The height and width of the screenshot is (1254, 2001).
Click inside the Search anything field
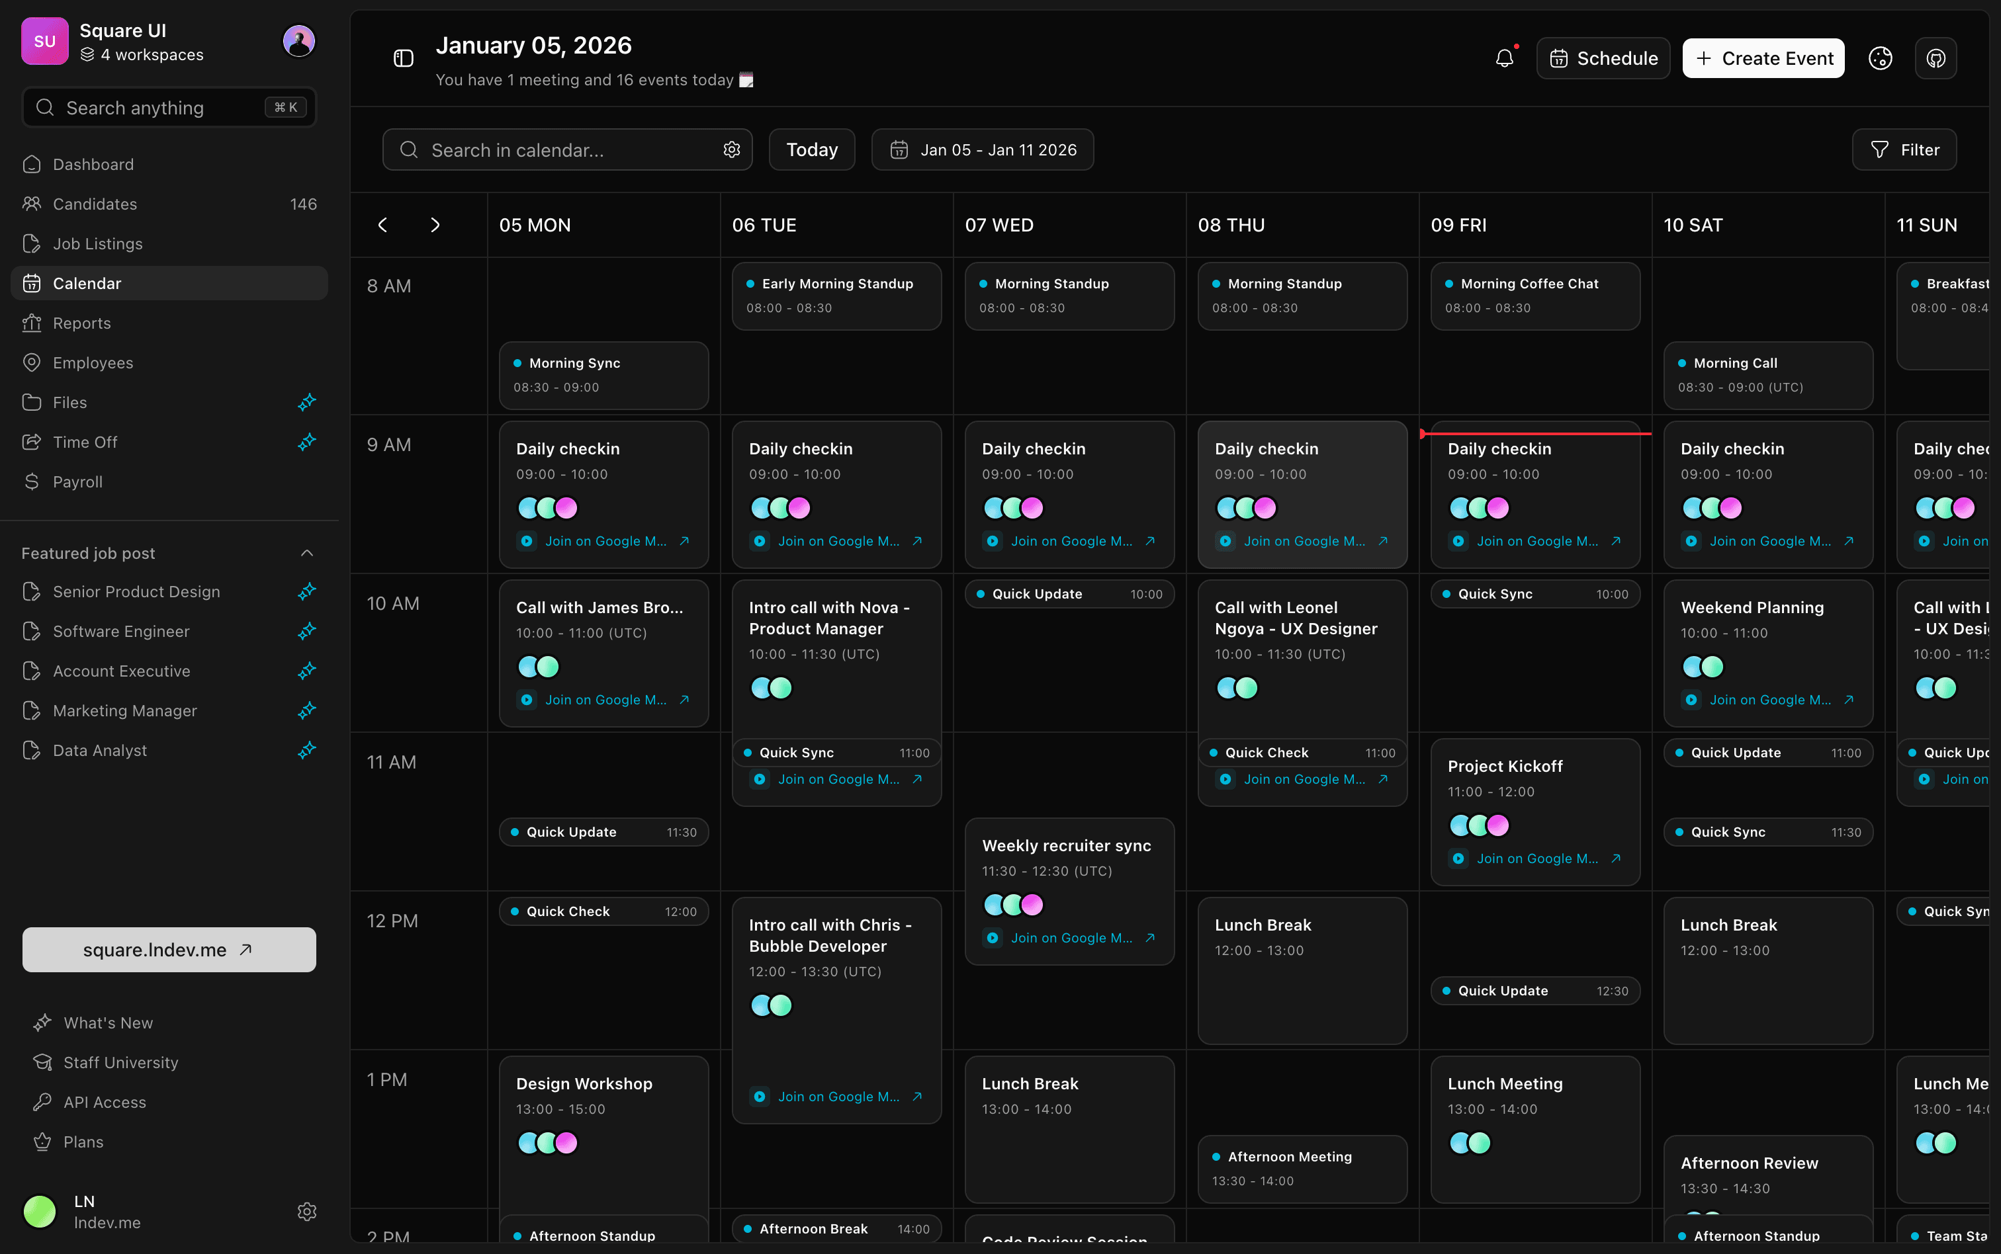pos(150,107)
